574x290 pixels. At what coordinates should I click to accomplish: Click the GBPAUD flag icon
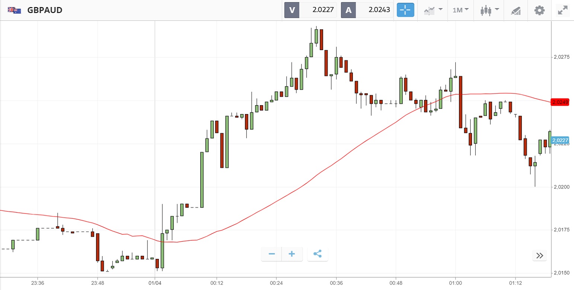[x=14, y=10]
